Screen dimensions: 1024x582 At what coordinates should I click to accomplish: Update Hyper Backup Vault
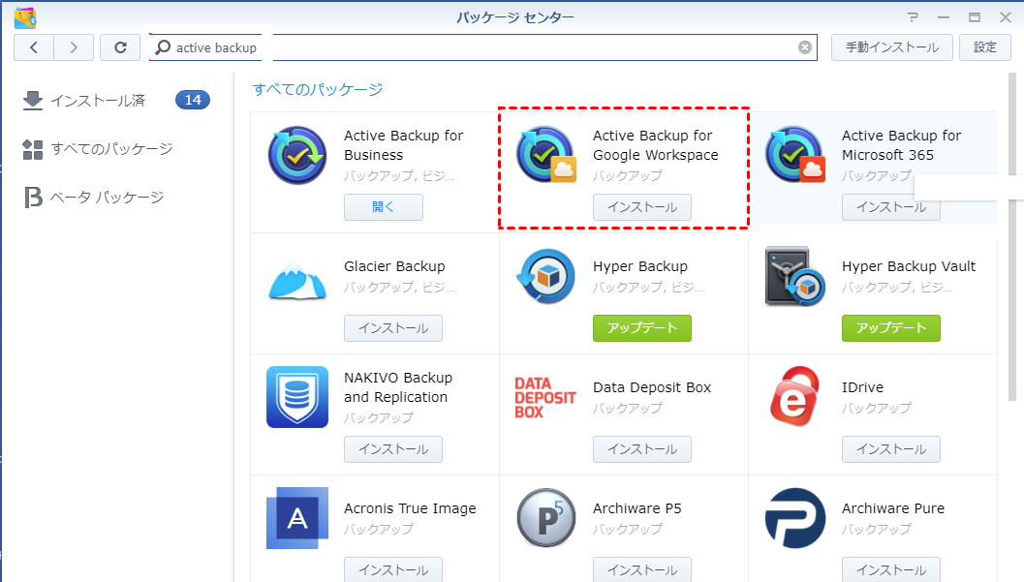(890, 328)
